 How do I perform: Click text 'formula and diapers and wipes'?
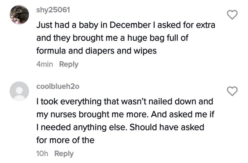click(x=96, y=51)
